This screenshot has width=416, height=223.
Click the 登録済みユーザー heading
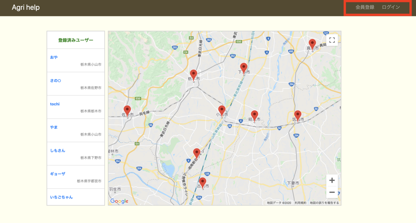(x=76, y=40)
